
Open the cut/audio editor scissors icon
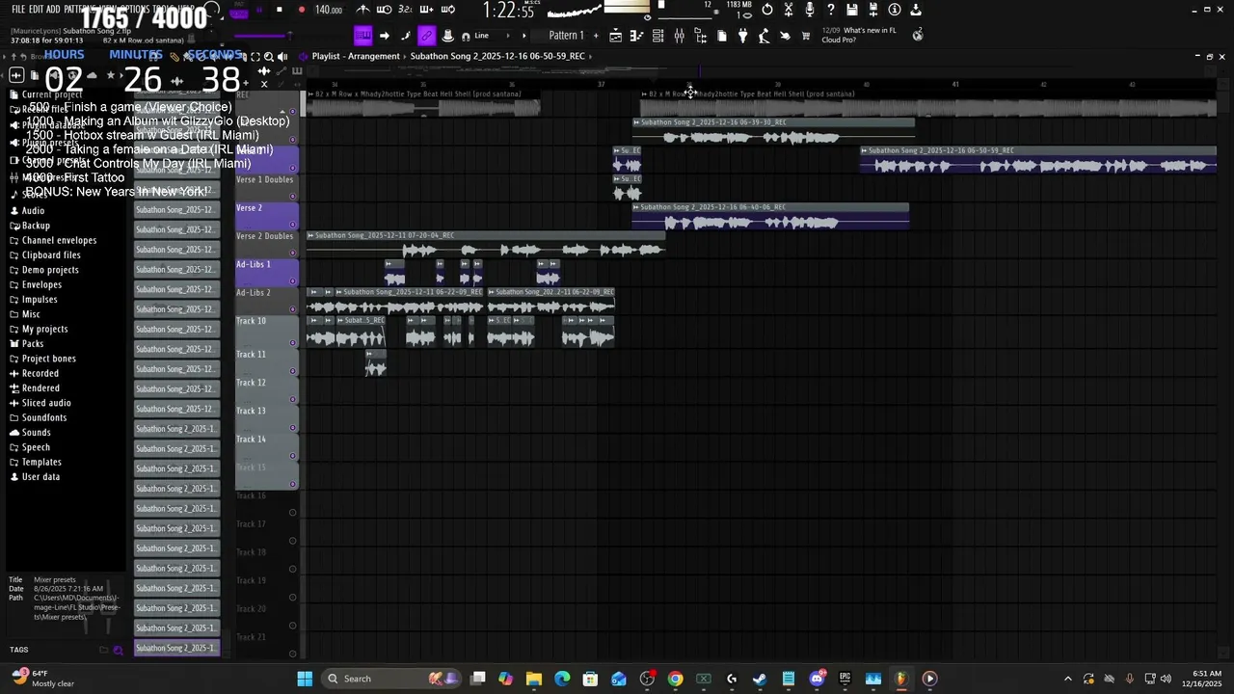(789, 10)
